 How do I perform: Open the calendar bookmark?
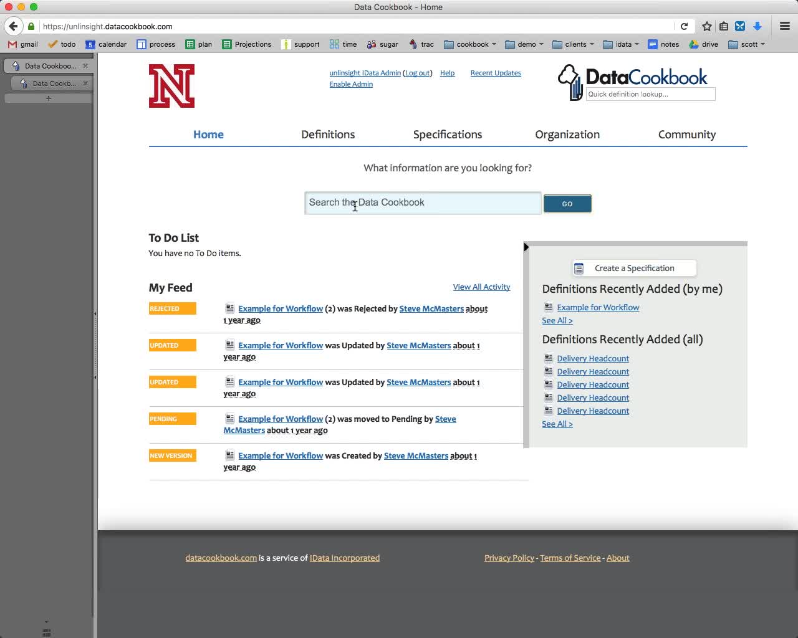point(106,44)
